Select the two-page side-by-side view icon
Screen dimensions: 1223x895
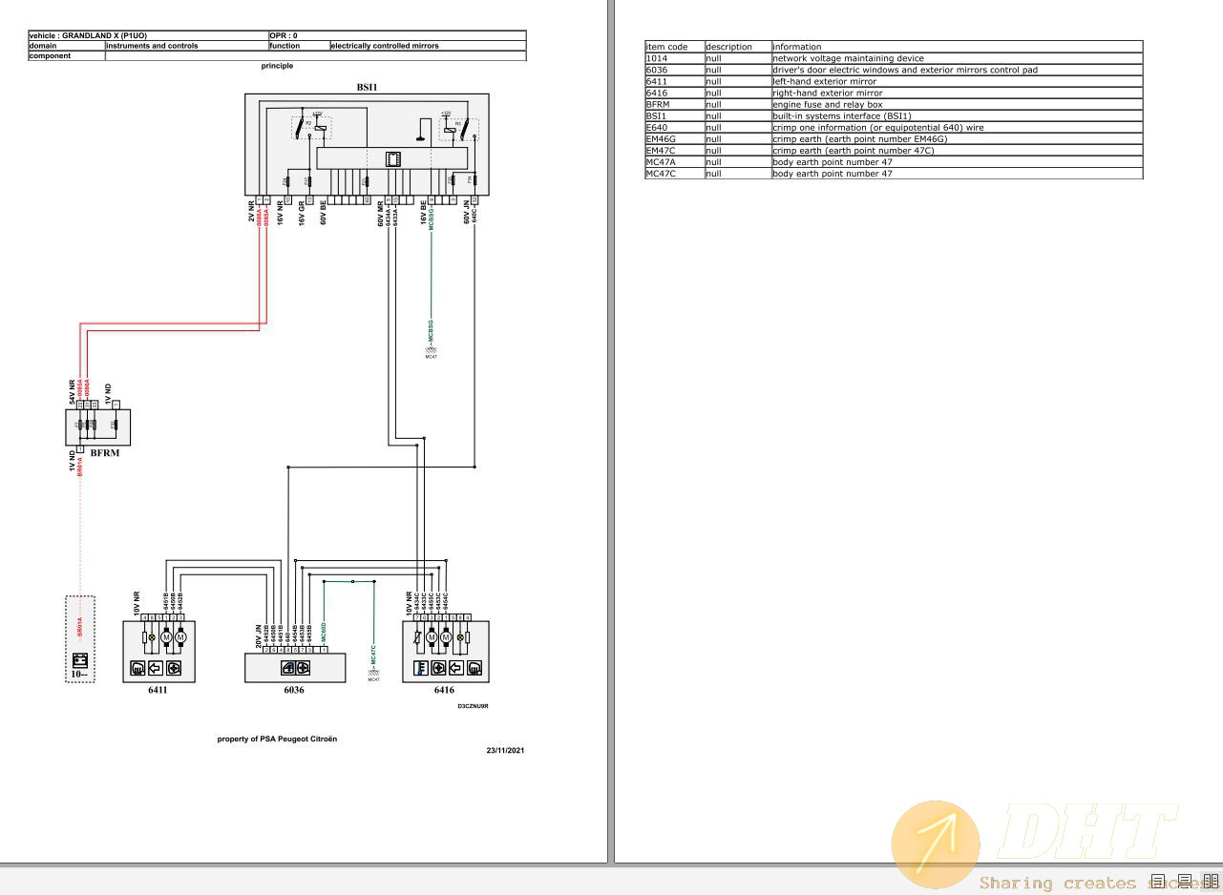[1210, 882]
